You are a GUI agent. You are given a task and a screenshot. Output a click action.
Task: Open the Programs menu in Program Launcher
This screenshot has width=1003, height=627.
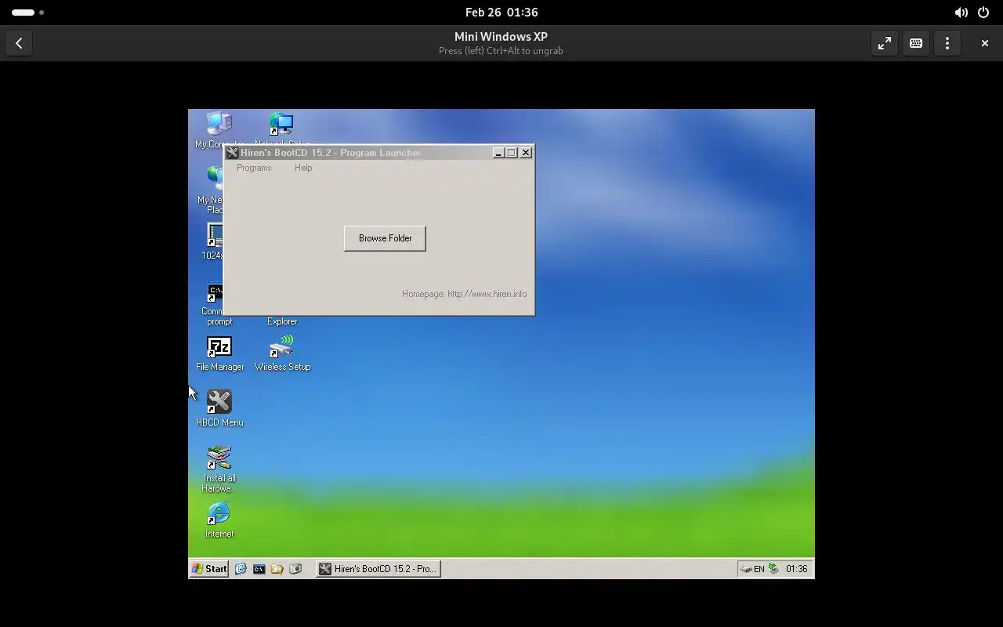[254, 168]
